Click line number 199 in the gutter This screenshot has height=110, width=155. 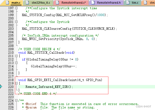pyautogui.click(x=11, y=15)
